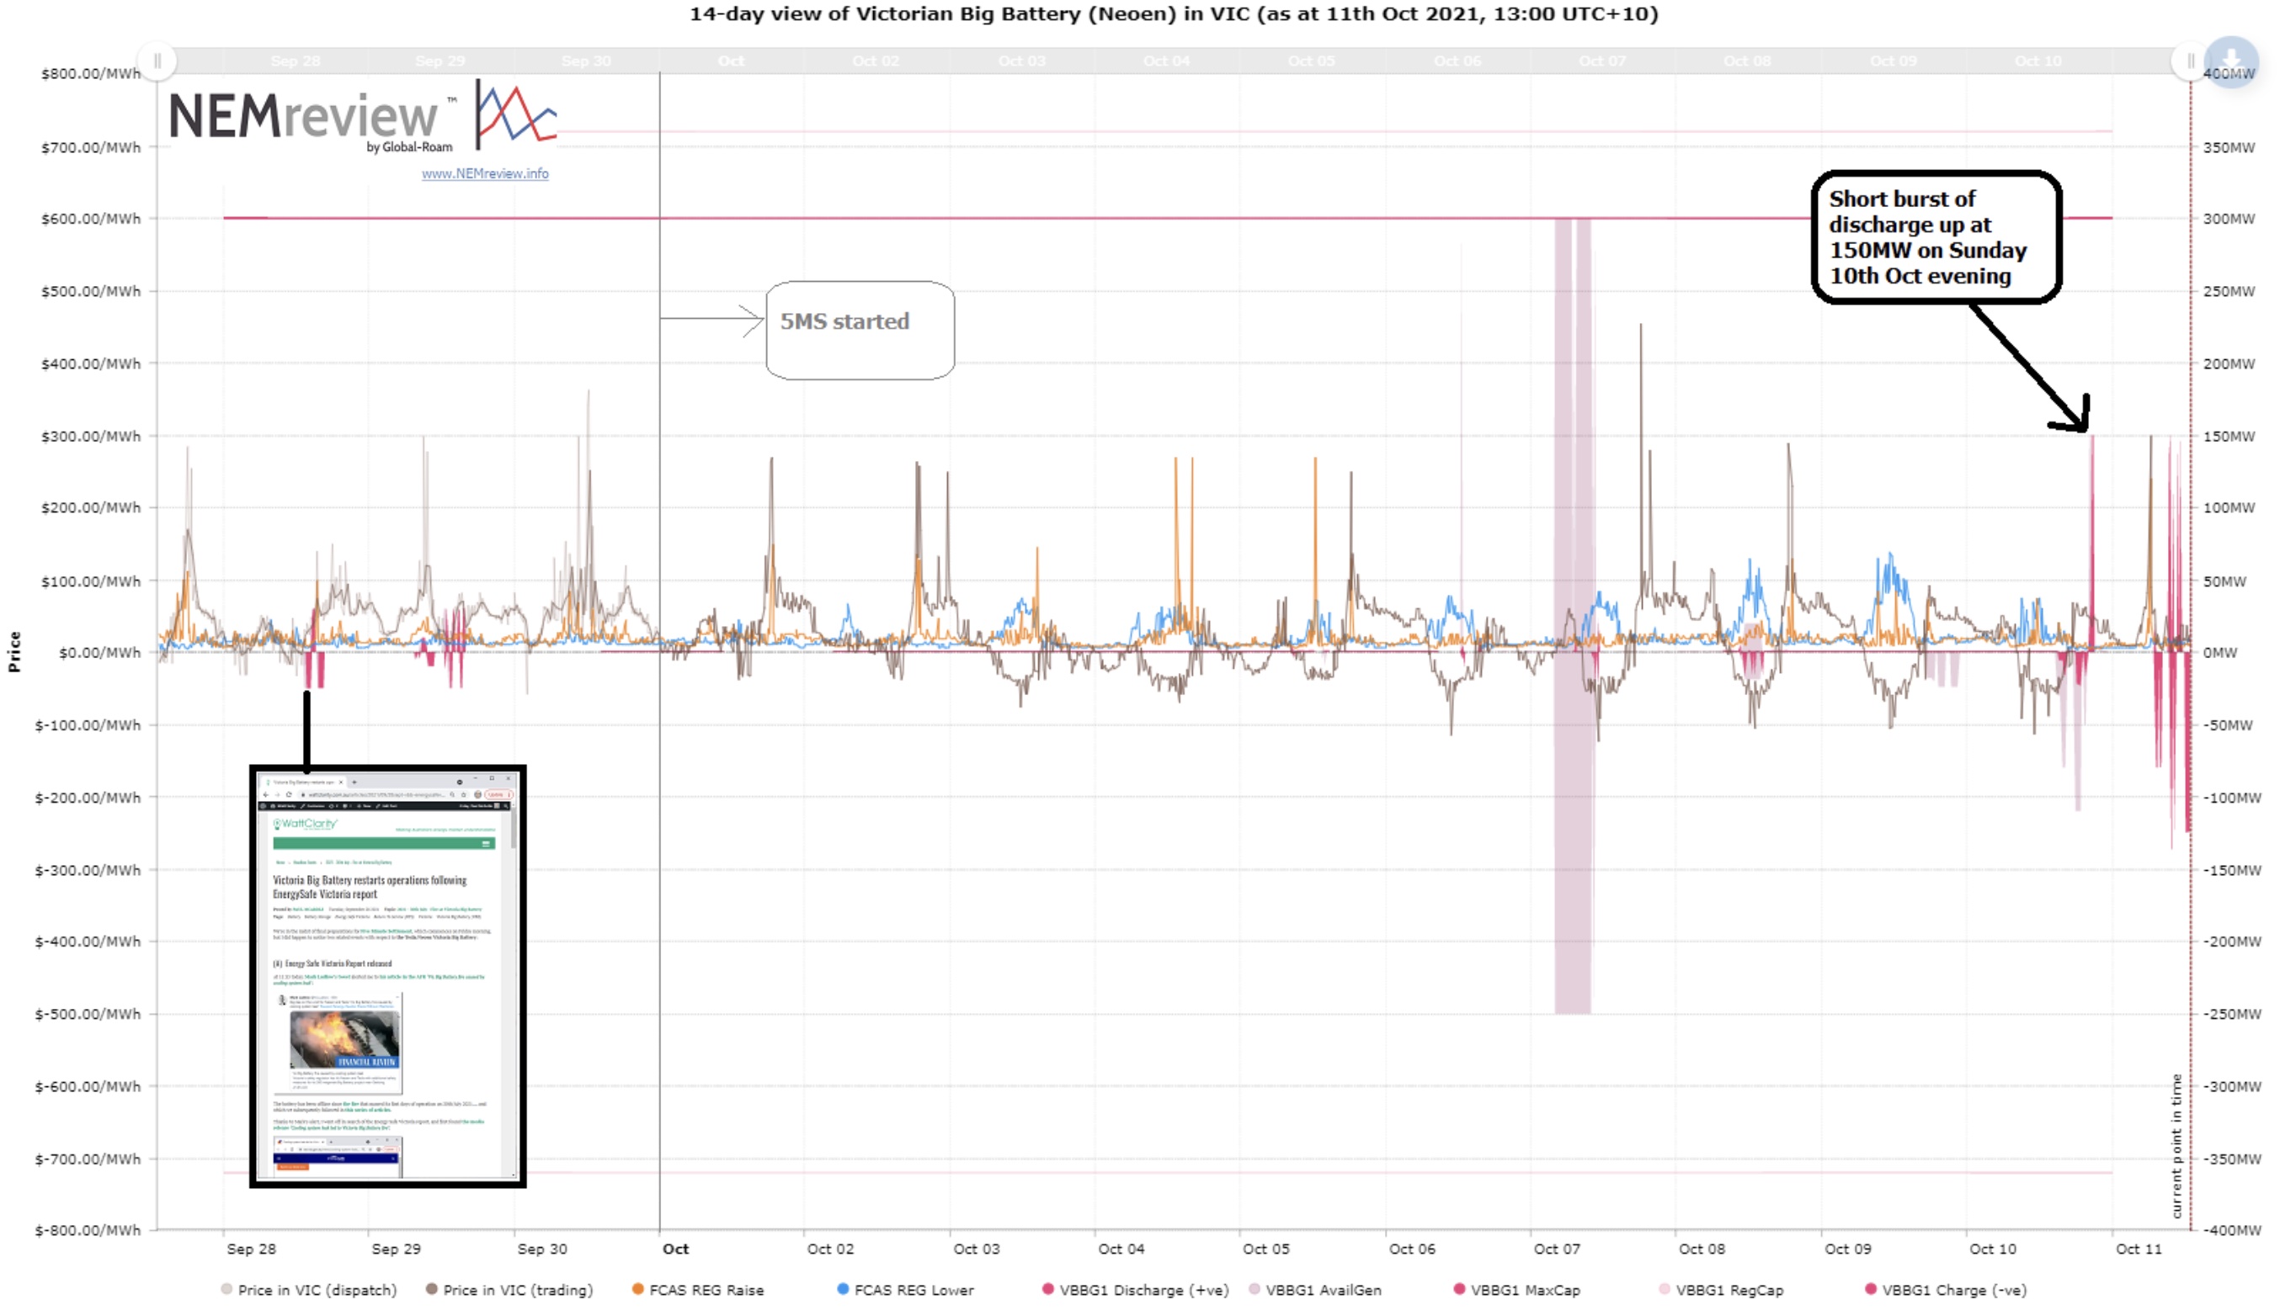Open the www.NEMreview.info link
2280x1316 pixels.
485,173
